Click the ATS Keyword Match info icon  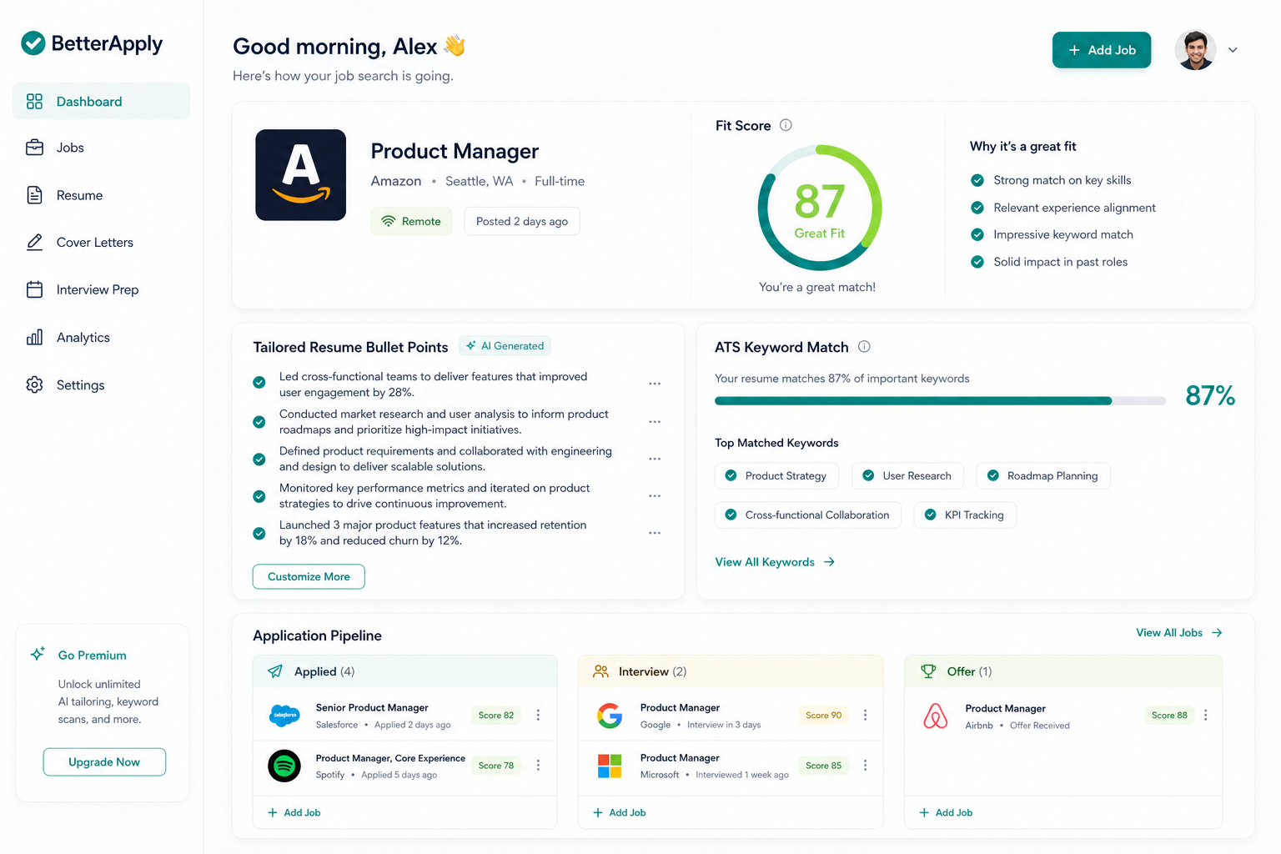pyautogui.click(x=864, y=346)
